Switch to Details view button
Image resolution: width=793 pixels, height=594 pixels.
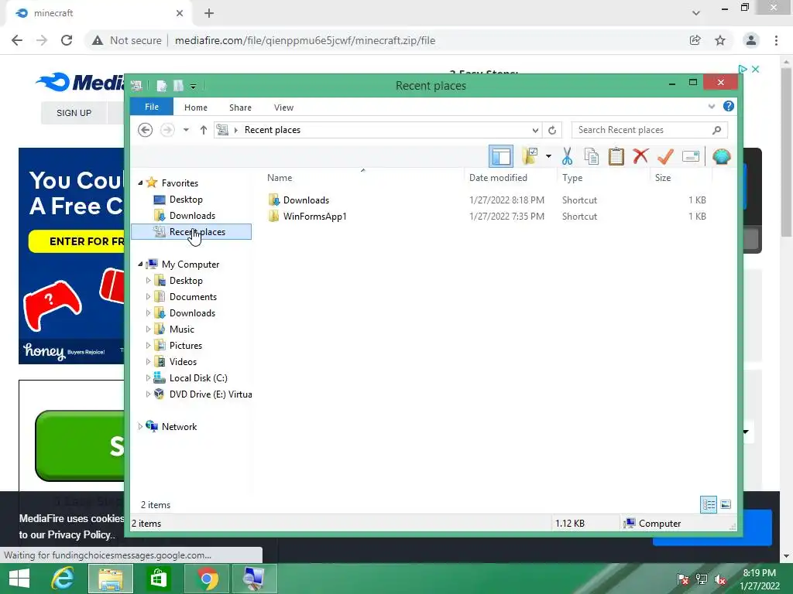click(709, 504)
